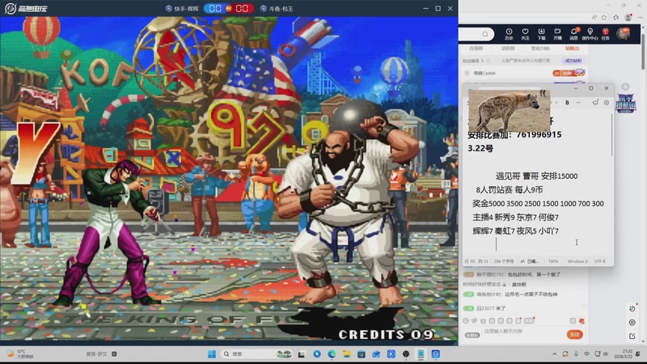This screenshot has height=364, width=647.
Task: Click the edit-feedback icon in right side panel
Action: 632,336
